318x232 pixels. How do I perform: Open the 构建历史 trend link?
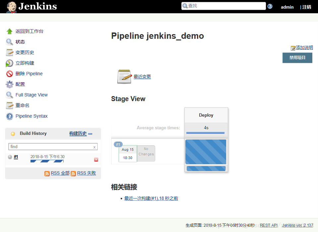pyautogui.click(x=78, y=133)
